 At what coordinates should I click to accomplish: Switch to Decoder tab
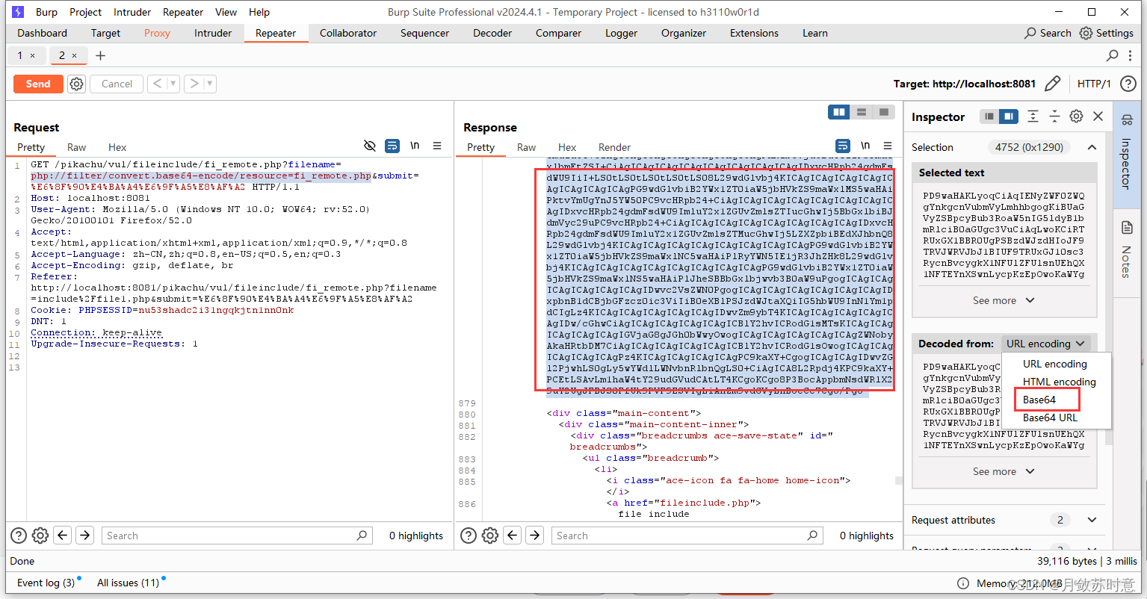click(x=492, y=33)
